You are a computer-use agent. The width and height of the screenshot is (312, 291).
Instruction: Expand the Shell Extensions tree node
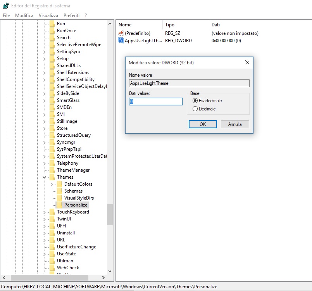44,73
